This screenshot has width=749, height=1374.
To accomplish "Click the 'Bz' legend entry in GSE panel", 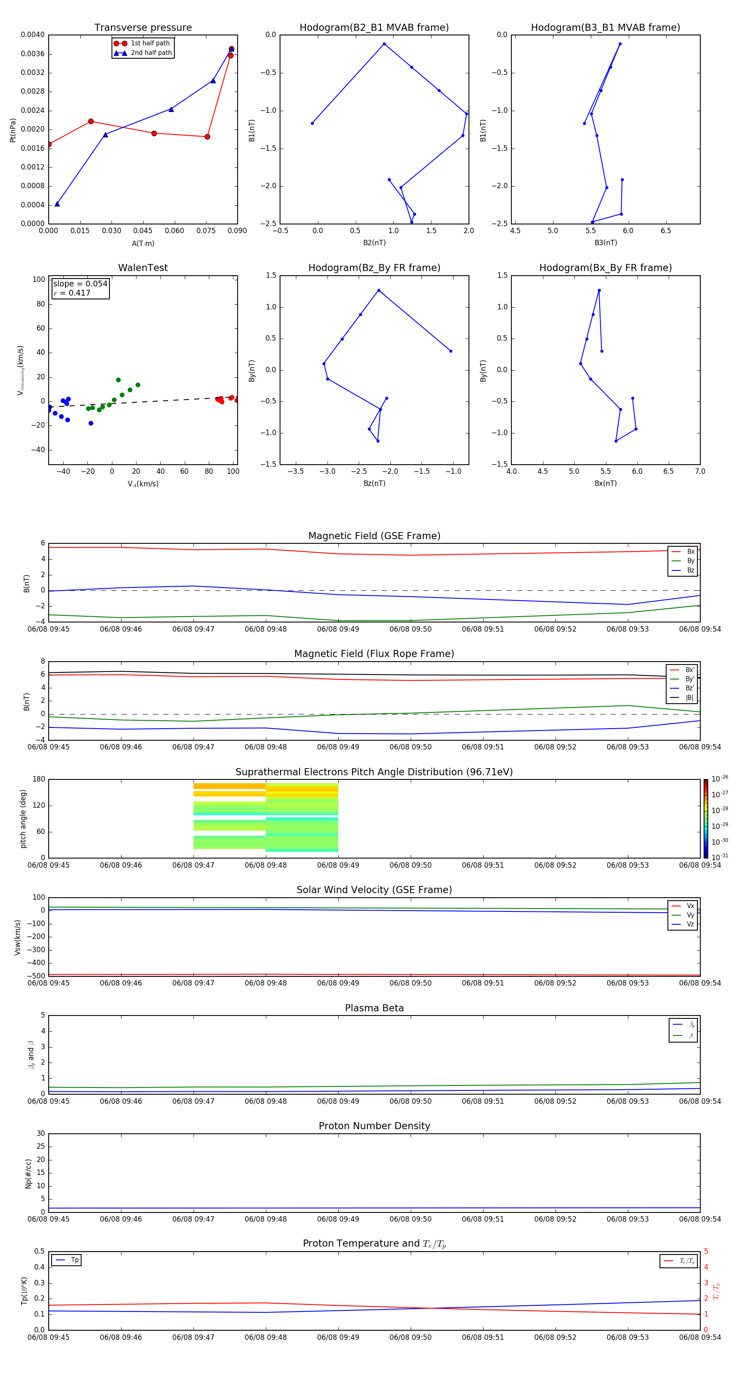I will (683, 571).
